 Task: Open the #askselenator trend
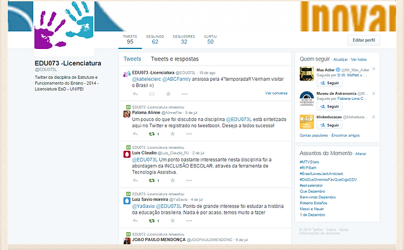[311, 185]
